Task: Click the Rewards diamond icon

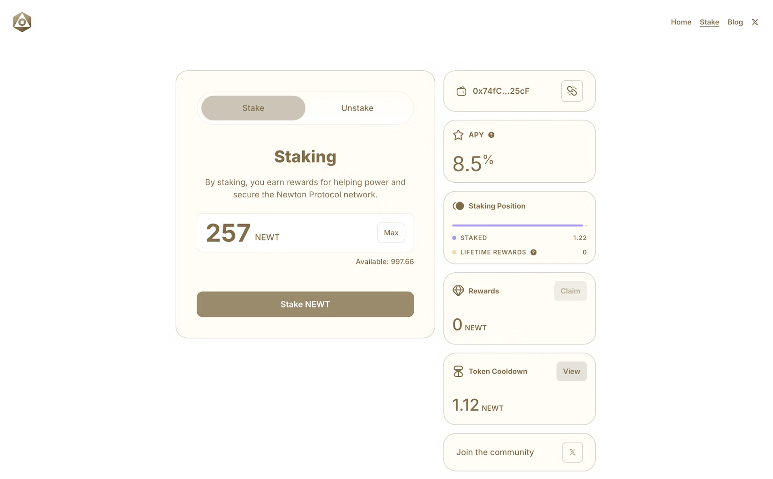Action: click(x=458, y=291)
